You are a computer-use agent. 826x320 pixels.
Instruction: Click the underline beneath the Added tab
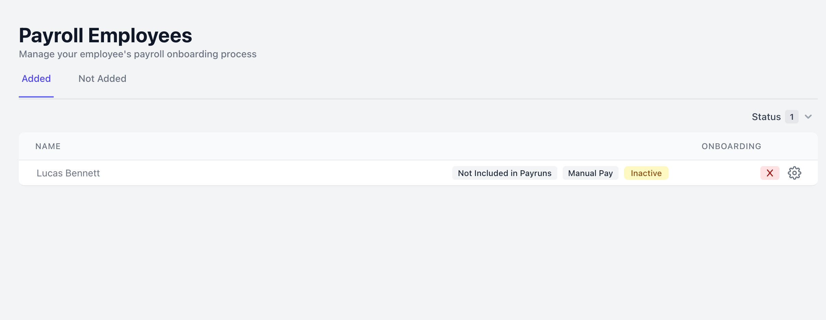click(x=36, y=97)
